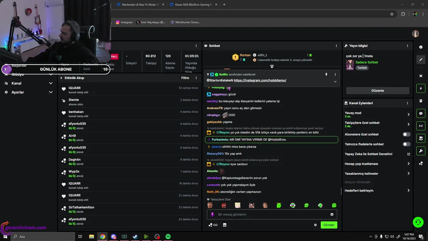Viewport: 428px width, 241px height.
Task: Toggle the layout panel icon in sidebar
Action: coord(421,138)
